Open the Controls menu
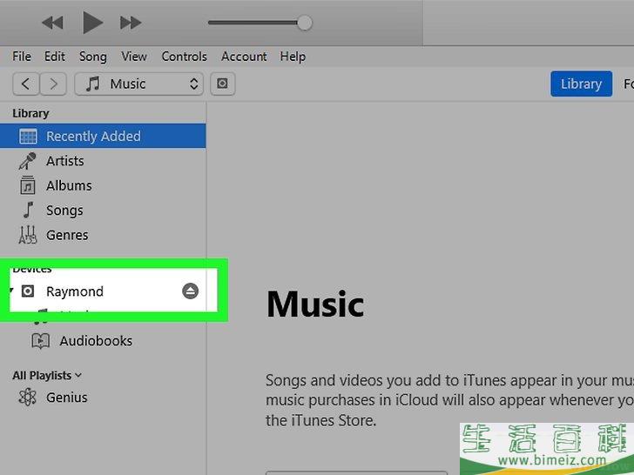This screenshot has width=634, height=475. tap(184, 57)
